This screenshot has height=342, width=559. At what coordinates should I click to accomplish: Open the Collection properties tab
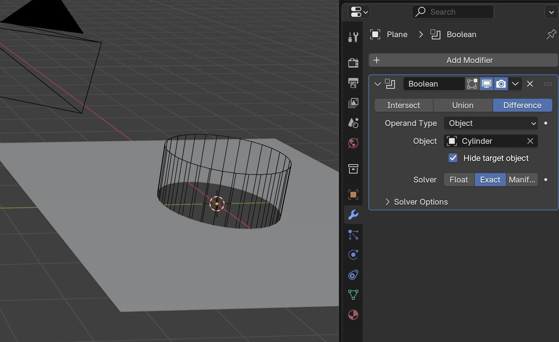click(x=353, y=169)
